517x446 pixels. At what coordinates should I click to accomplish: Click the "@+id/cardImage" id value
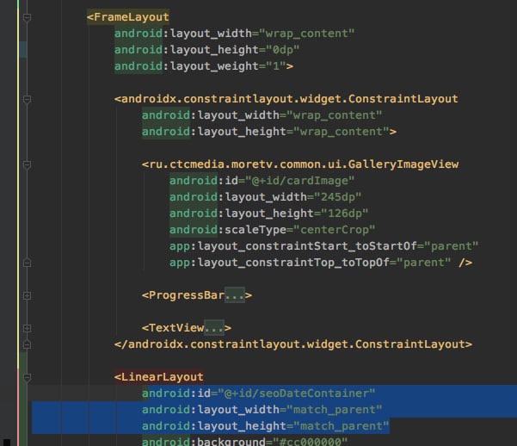coord(299,181)
